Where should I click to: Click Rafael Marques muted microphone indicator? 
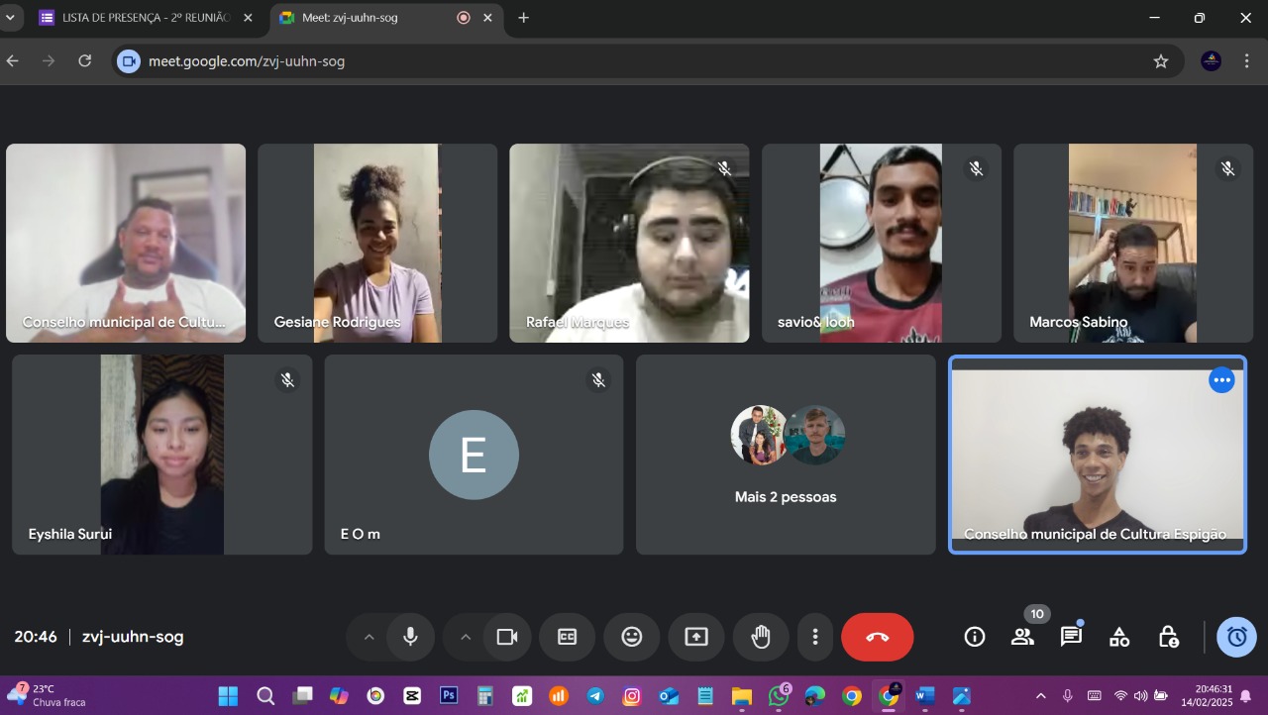click(725, 169)
